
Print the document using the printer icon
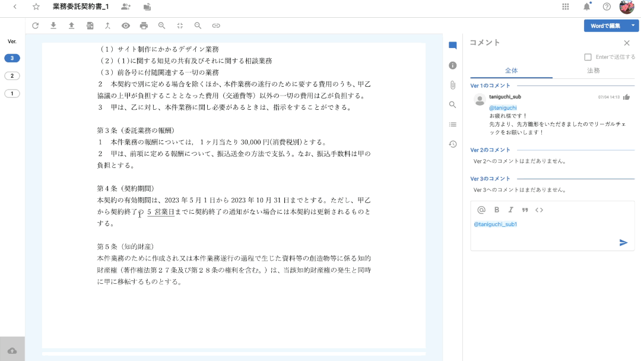144,26
